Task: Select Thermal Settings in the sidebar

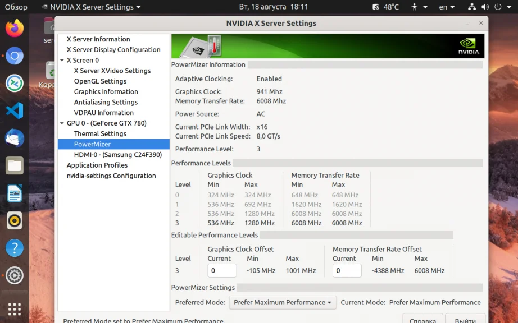Action: 100,134
